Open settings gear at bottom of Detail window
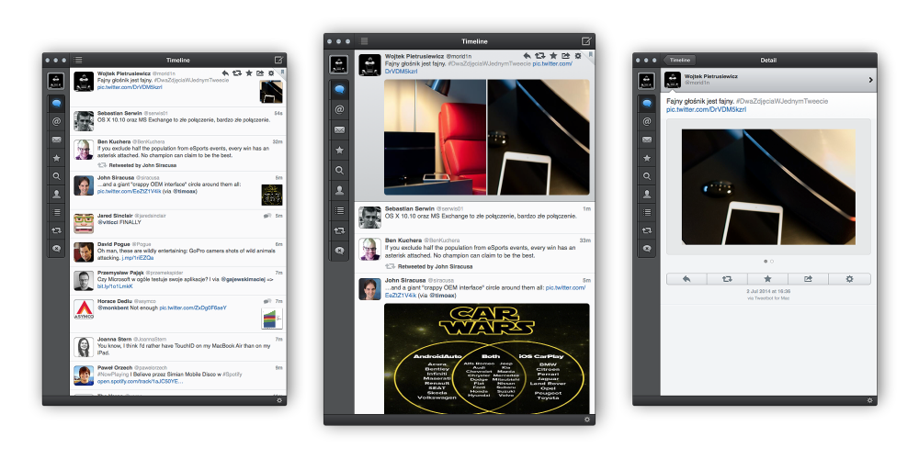Viewport: 919px width, 459px height. click(x=869, y=400)
